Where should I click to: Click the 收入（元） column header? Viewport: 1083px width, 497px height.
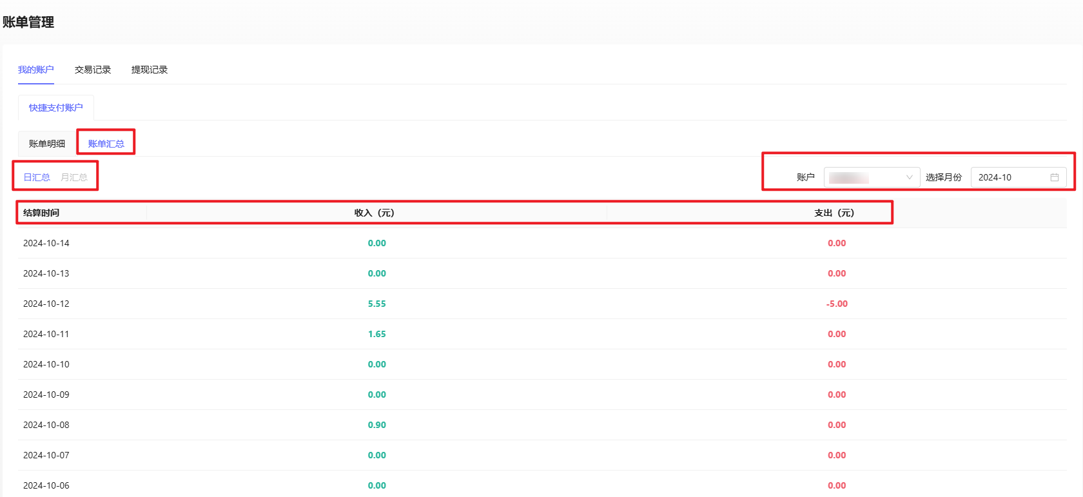click(x=374, y=213)
